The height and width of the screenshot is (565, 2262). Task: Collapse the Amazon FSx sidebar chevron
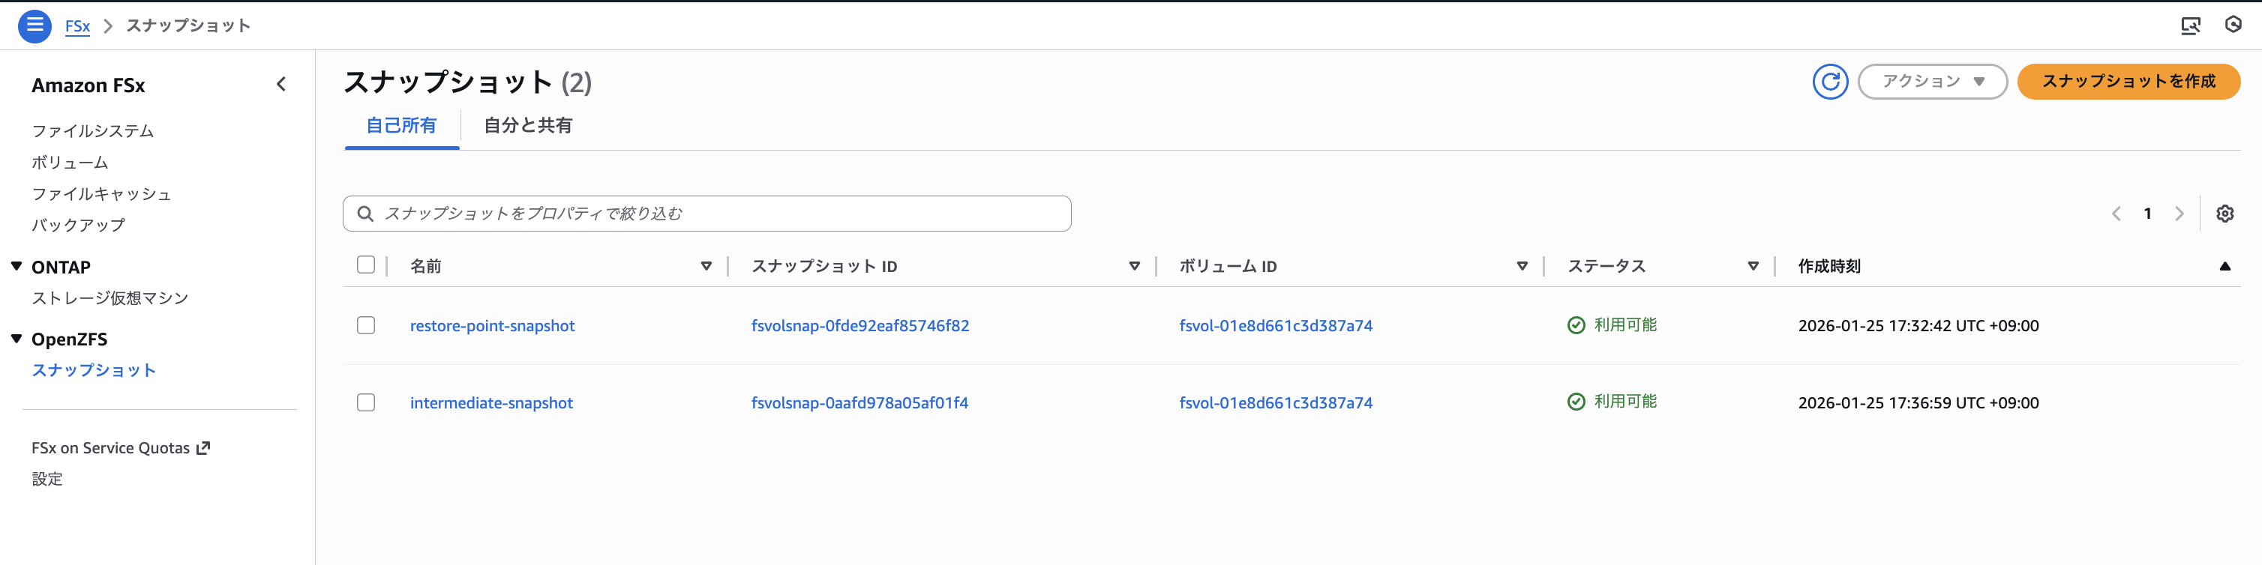coord(281,84)
